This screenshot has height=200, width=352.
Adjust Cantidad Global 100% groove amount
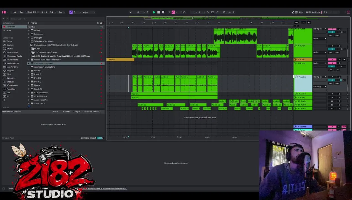click(x=100, y=138)
